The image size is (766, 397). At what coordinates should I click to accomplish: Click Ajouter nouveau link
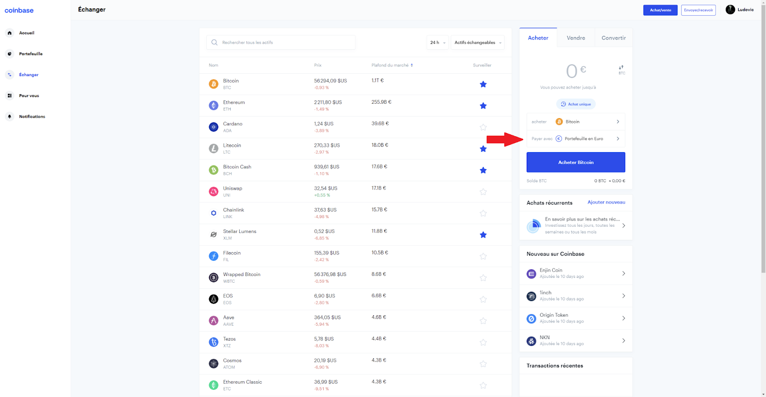(x=607, y=202)
